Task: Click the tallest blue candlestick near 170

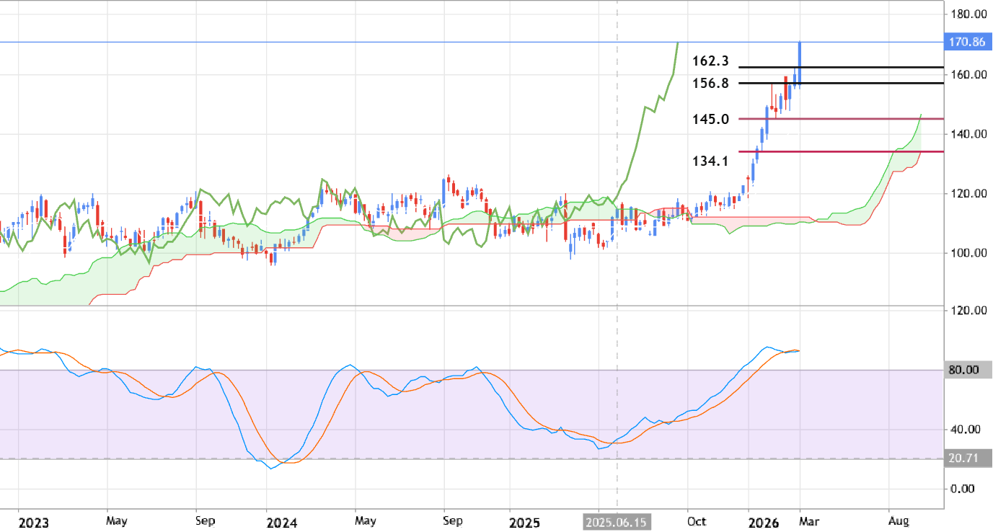Action: pos(798,61)
